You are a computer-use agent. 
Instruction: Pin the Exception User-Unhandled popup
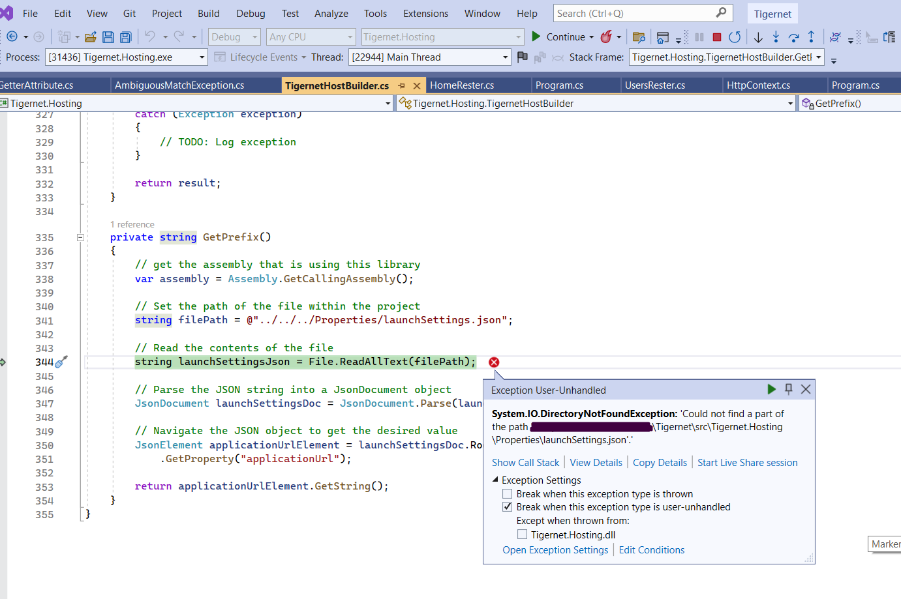(789, 389)
